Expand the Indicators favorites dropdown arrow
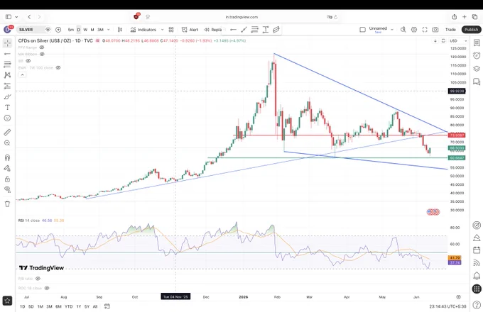This screenshot has height=312, width=483. (x=163, y=30)
